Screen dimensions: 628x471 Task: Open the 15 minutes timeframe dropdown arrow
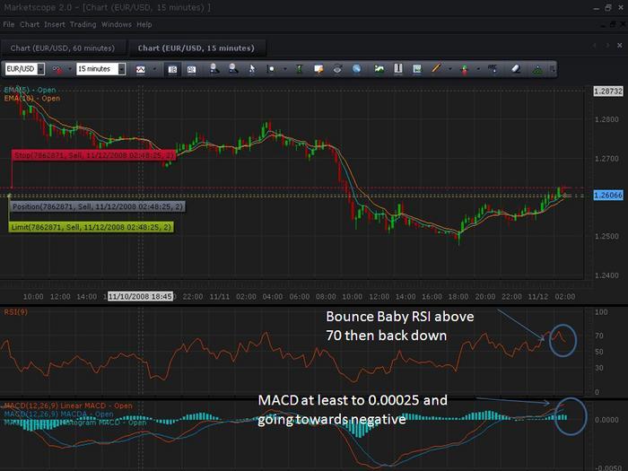pos(122,69)
